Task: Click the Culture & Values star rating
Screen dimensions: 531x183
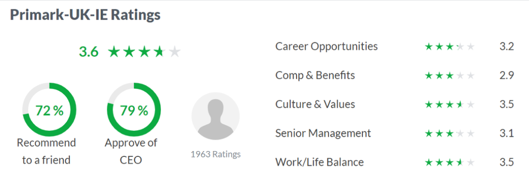Action: click(450, 104)
